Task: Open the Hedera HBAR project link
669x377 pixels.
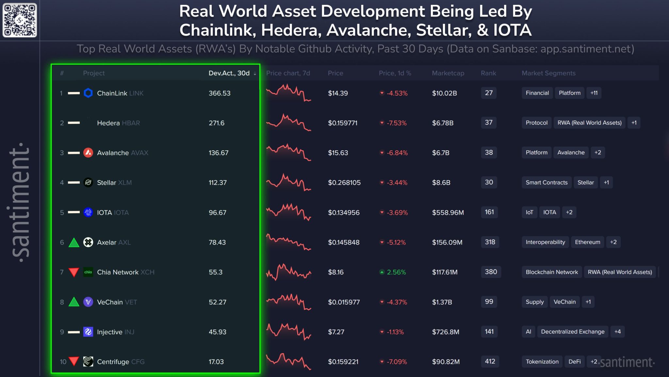Action: (118, 123)
